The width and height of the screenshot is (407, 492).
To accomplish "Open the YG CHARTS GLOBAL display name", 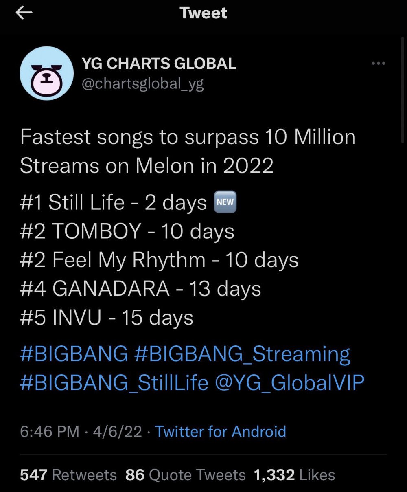I will 159,63.
